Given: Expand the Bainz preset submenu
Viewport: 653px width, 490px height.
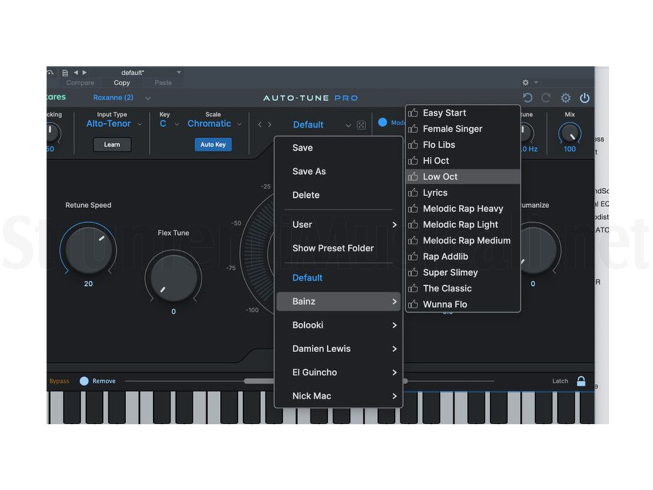Looking at the screenshot, I should tap(339, 301).
